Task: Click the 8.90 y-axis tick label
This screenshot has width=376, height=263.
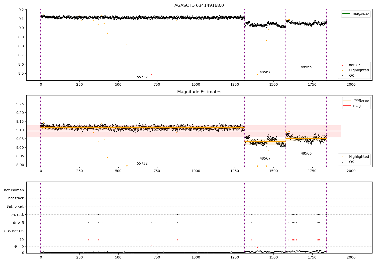Action: pyautogui.click(x=21, y=165)
